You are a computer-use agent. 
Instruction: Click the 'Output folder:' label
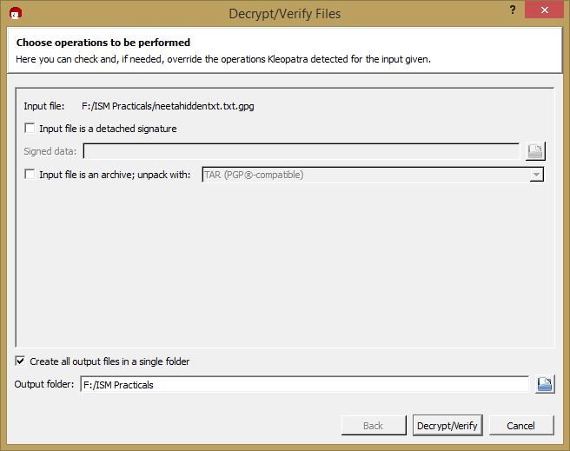pos(45,385)
